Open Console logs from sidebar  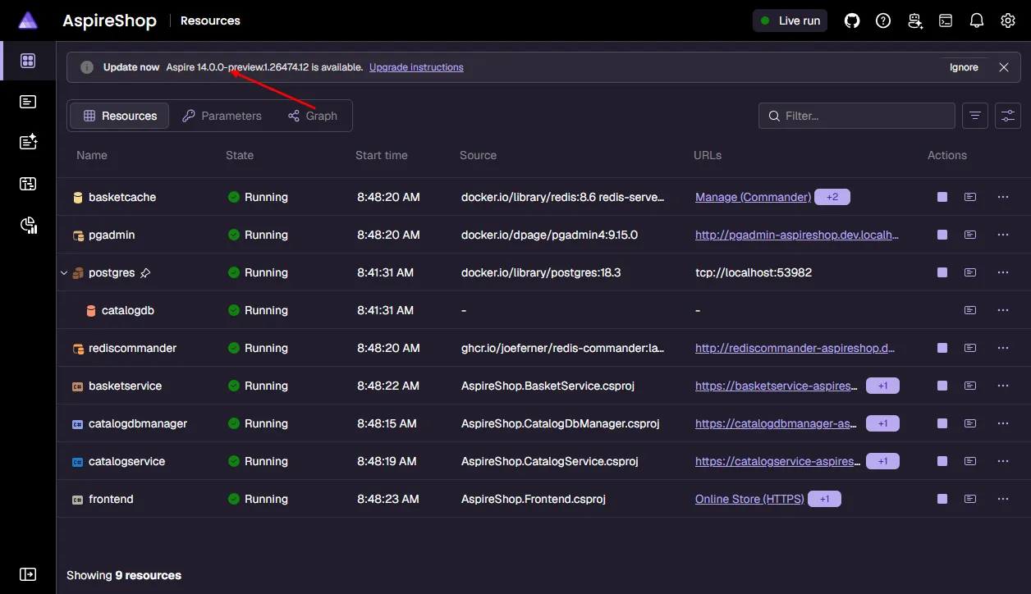28,102
